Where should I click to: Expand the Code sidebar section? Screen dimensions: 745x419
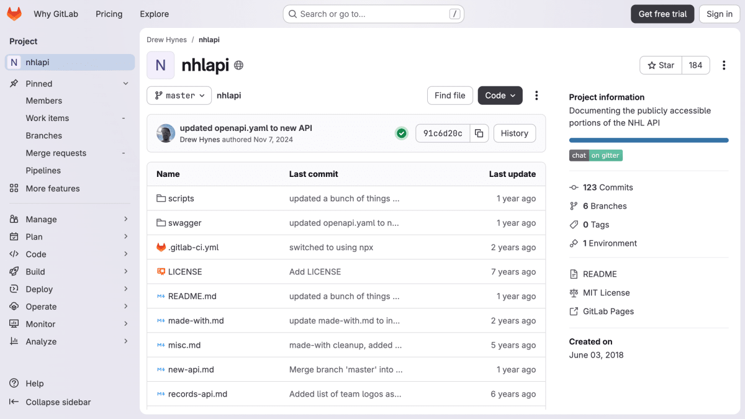[x=125, y=254]
